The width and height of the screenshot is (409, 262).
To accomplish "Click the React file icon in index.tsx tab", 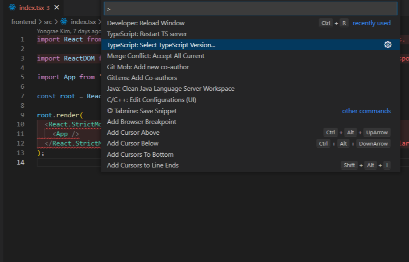I will point(12,7).
